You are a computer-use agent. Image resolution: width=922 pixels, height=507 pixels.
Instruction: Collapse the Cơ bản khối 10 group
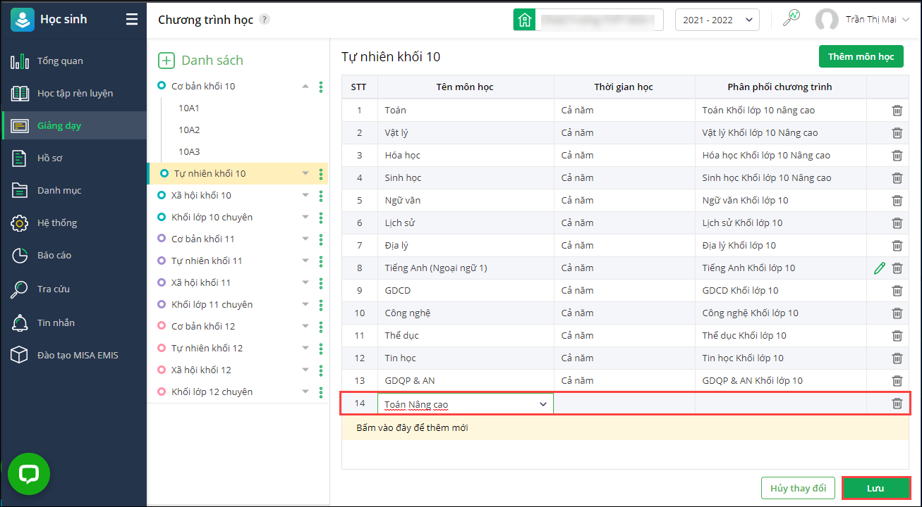point(305,87)
